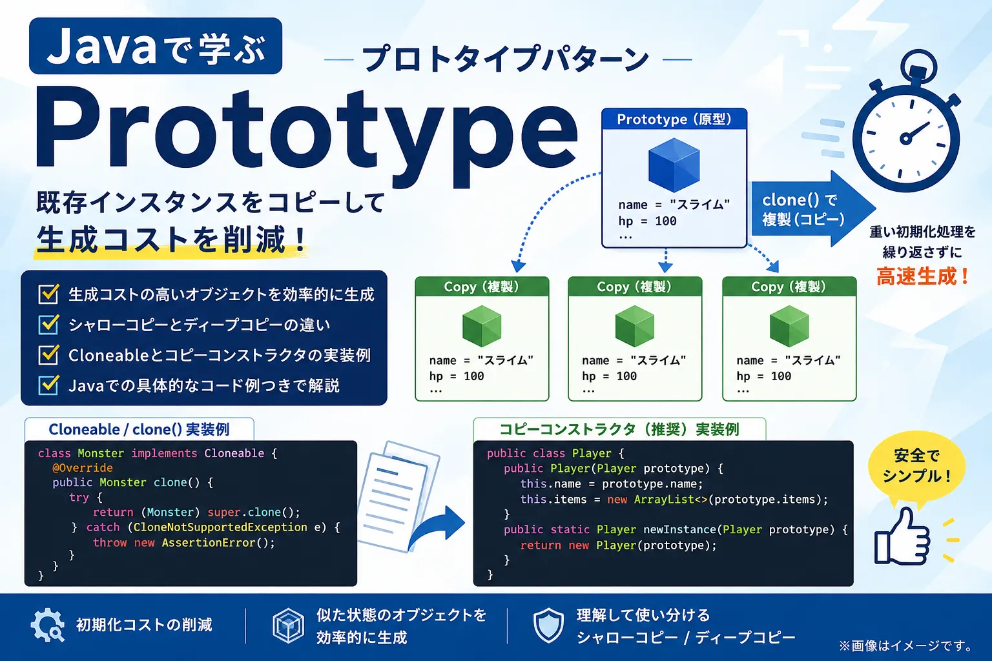Viewport: 992px width, 661px height.
Task: Click the stopwatch icon
Action: pyautogui.click(x=907, y=122)
